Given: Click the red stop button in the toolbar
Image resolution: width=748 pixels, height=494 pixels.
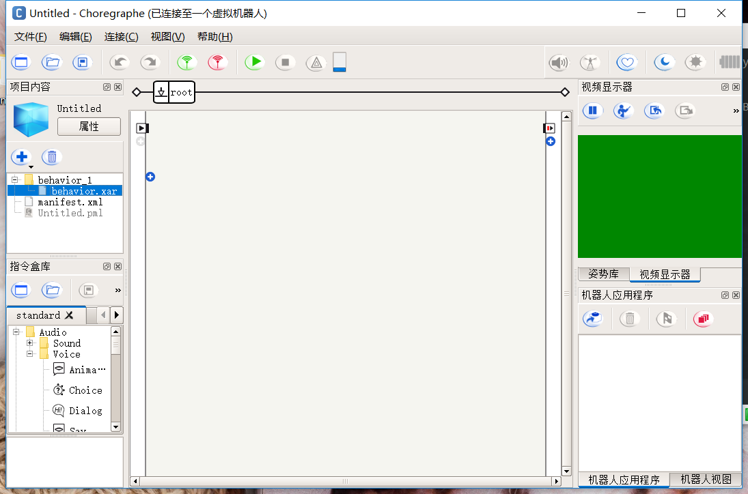Looking at the screenshot, I should pos(285,62).
